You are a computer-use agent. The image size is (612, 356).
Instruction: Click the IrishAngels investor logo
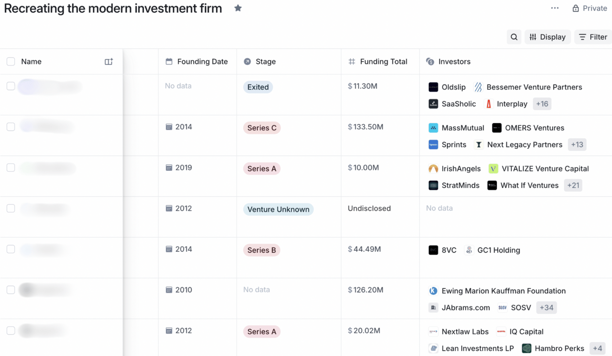pyautogui.click(x=433, y=169)
